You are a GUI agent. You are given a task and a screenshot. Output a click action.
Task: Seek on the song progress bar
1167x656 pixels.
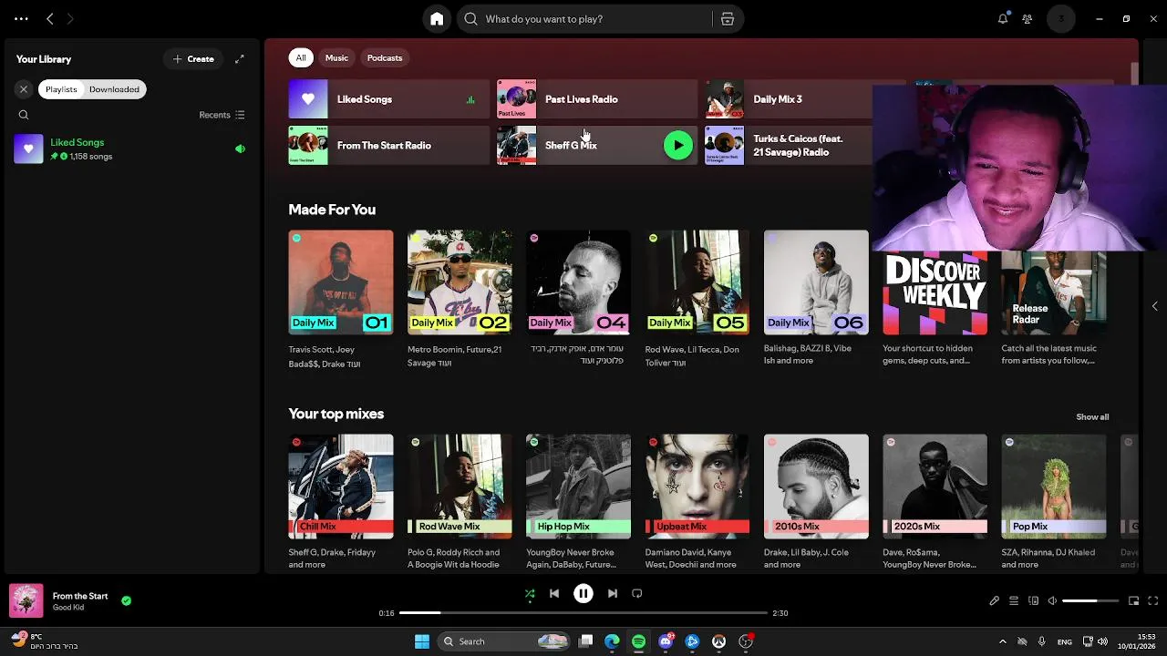583,613
